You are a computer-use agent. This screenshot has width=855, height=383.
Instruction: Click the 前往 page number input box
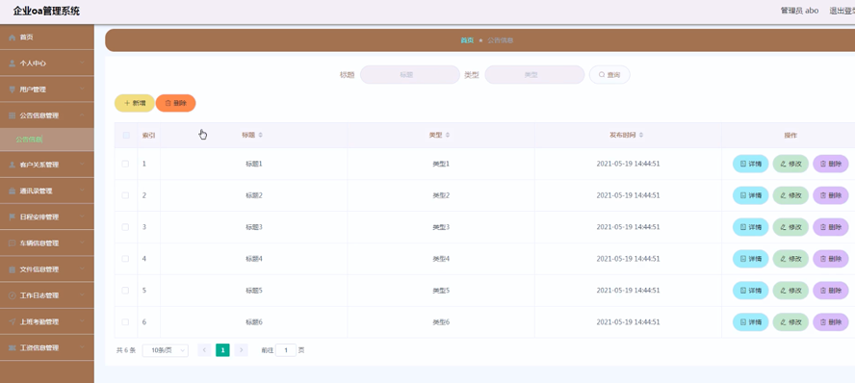coord(286,350)
